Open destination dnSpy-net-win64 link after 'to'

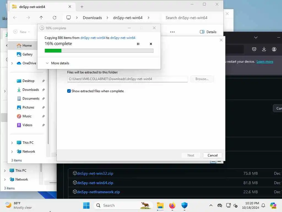(123, 38)
